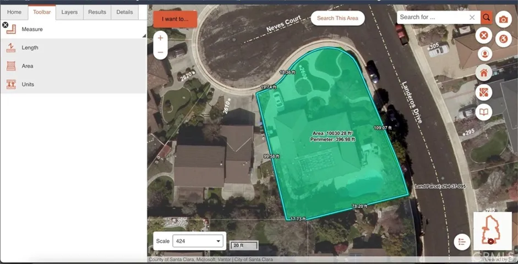Open the 'I want to...' menu
The height and width of the screenshot is (264, 518).
tap(175, 19)
